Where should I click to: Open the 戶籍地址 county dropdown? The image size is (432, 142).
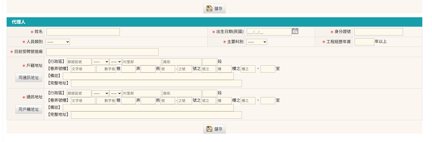tap(100, 62)
